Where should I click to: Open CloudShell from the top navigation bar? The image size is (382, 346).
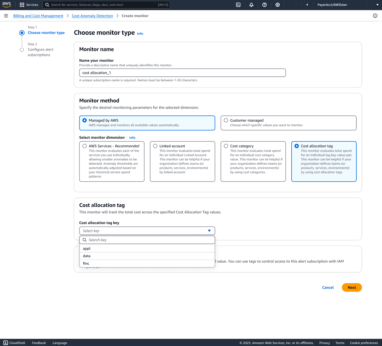[238, 5]
